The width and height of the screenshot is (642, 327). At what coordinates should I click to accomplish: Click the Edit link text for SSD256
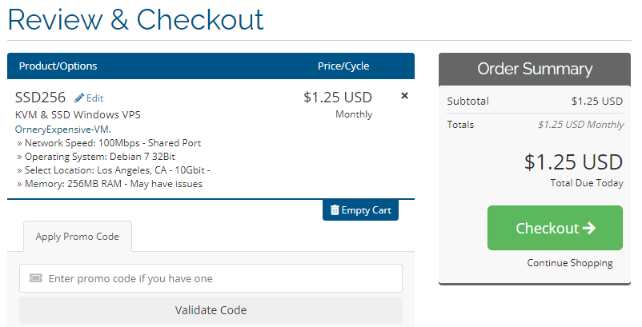coord(94,98)
